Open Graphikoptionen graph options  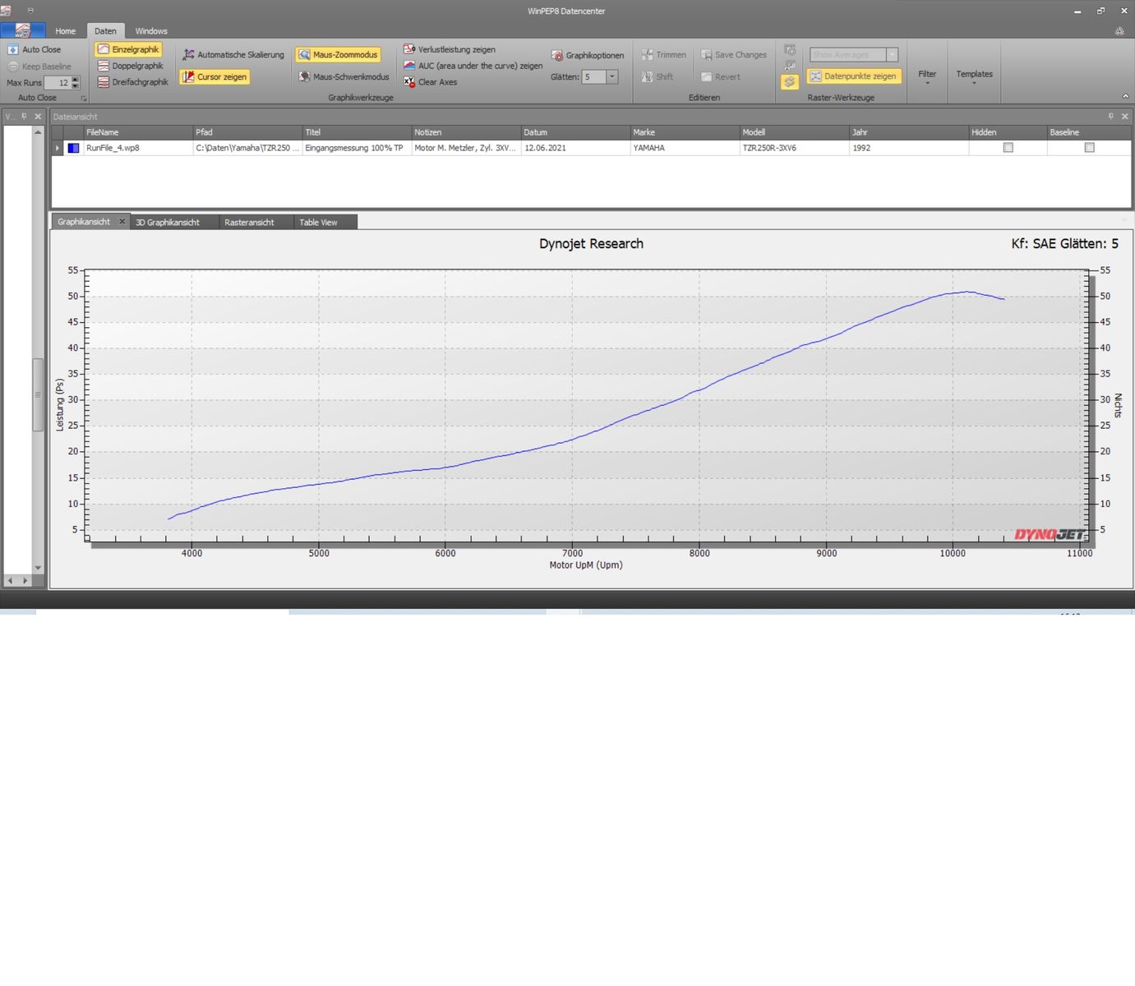(x=588, y=55)
